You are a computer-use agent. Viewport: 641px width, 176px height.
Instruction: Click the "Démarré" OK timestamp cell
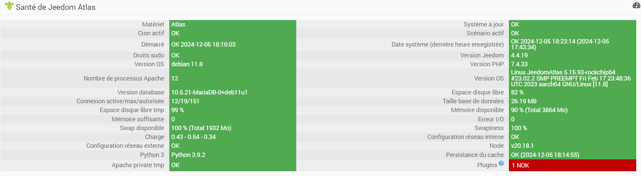[203, 45]
